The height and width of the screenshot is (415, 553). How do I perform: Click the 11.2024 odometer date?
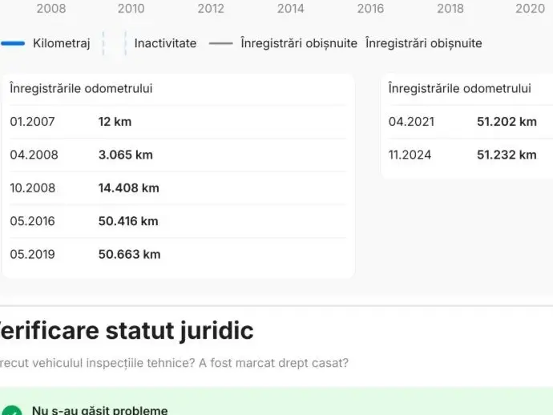[410, 155]
